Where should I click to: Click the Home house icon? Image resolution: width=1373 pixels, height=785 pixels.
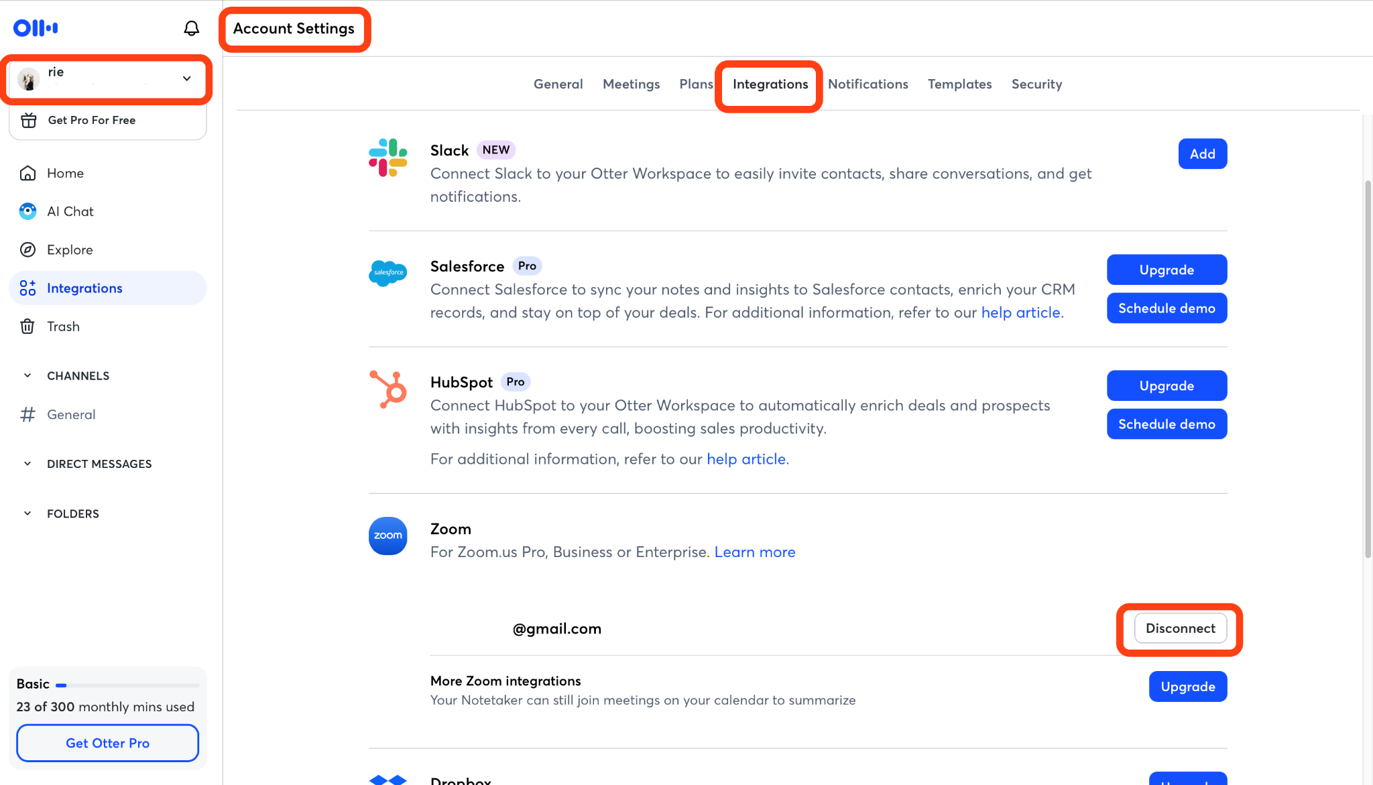27,173
